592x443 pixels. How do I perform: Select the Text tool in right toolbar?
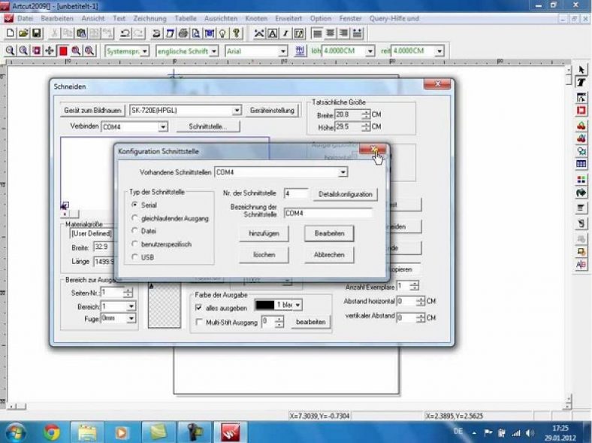[581, 82]
